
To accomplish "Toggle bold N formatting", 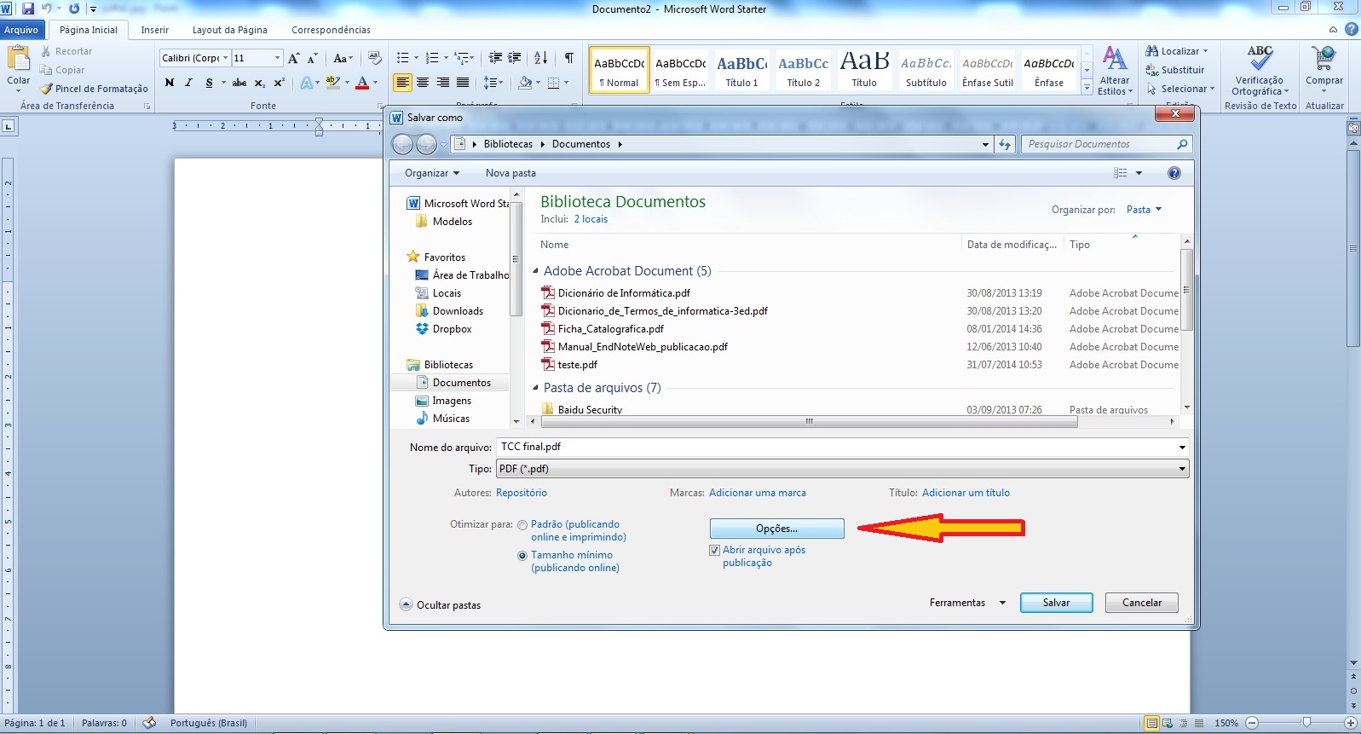I will [169, 83].
